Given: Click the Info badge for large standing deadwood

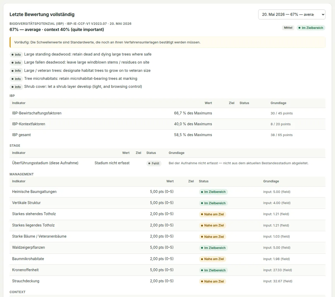Looking at the screenshot, I should click(x=16, y=55).
